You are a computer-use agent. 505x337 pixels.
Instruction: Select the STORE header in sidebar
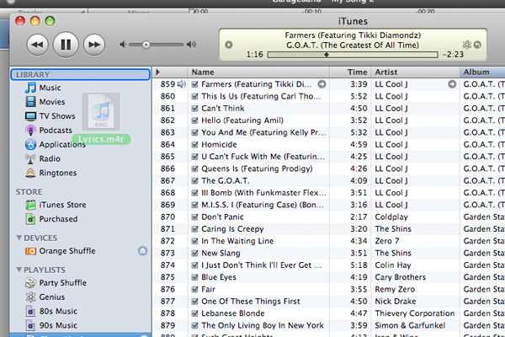(29, 192)
